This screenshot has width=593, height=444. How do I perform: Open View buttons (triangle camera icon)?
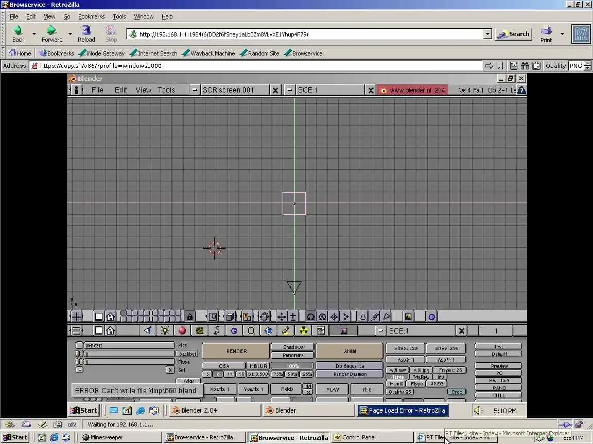click(147, 331)
